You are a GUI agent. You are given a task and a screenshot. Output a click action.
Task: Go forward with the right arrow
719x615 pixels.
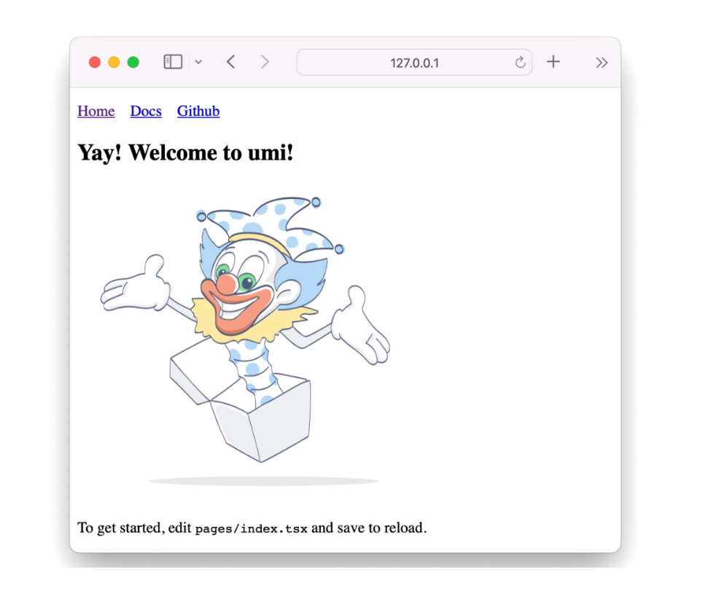(x=265, y=62)
